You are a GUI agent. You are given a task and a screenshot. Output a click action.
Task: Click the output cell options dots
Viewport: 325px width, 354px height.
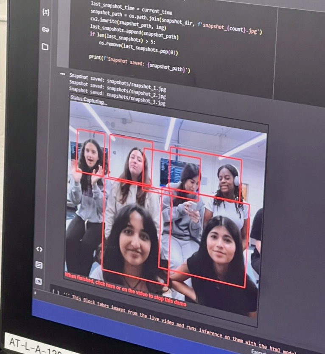pyautogui.click(x=63, y=74)
